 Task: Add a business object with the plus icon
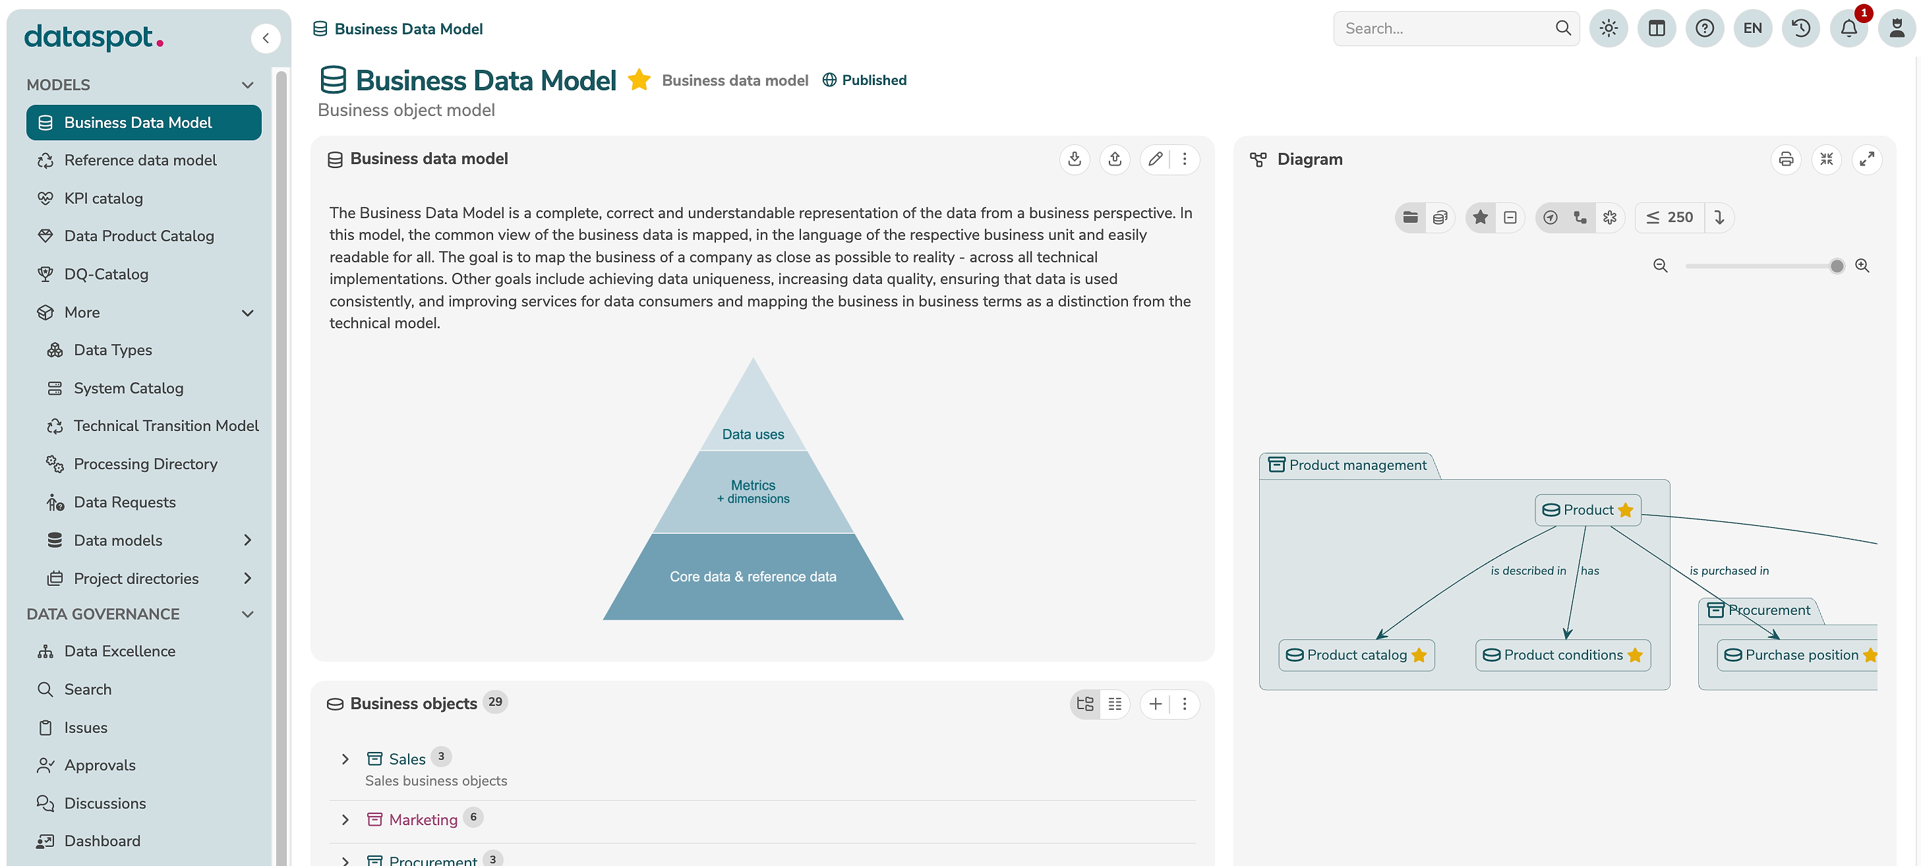coord(1155,705)
